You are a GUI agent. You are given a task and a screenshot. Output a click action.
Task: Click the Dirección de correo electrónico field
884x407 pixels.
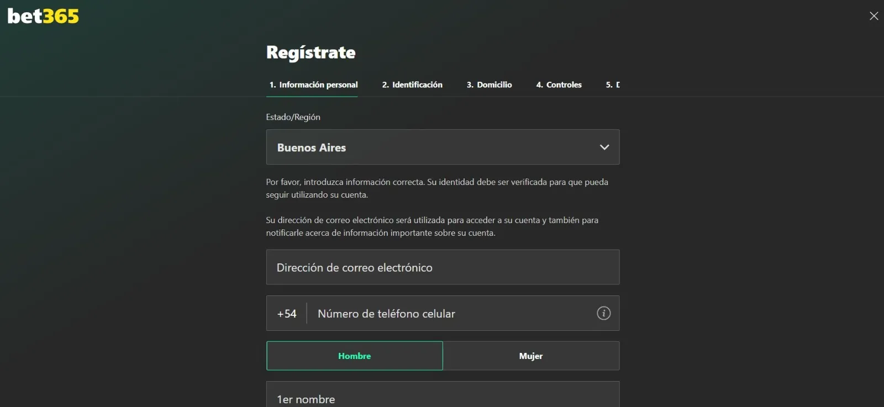442,267
